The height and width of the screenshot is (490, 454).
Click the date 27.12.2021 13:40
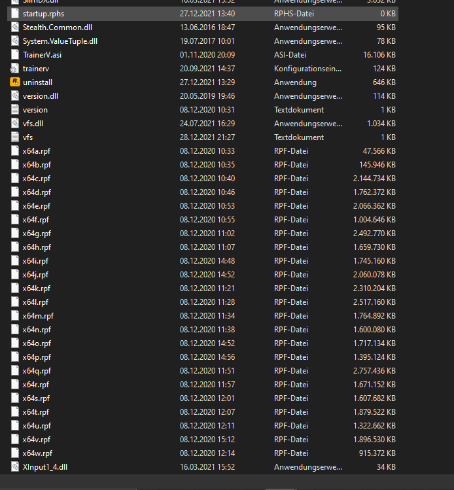coord(207,14)
